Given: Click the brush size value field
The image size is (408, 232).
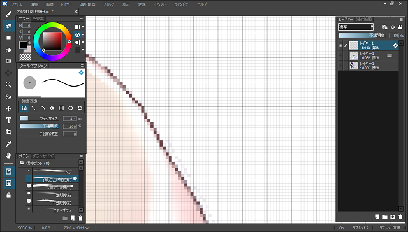Looking at the screenshot, I should click(70, 119).
